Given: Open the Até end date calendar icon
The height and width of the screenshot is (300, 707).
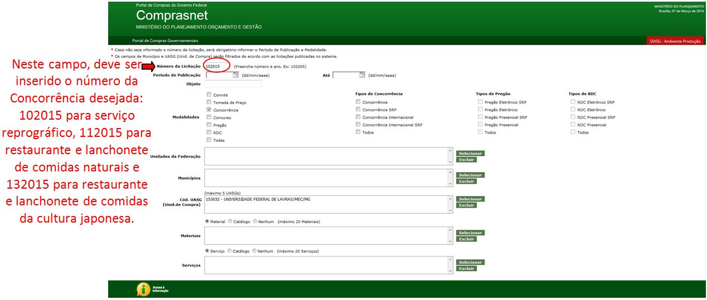Looking at the screenshot, I should click(362, 75).
